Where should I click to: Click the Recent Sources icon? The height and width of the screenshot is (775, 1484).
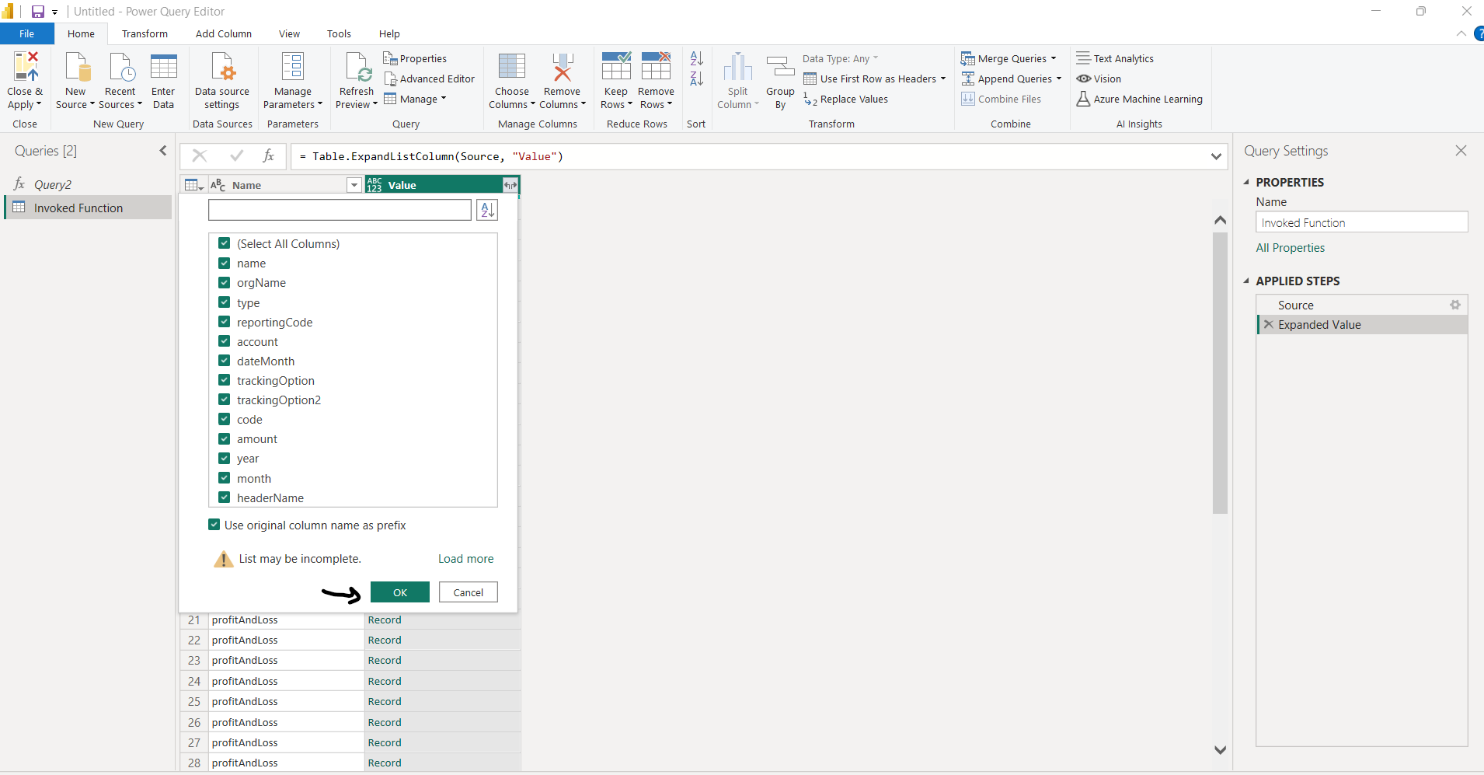(121, 68)
